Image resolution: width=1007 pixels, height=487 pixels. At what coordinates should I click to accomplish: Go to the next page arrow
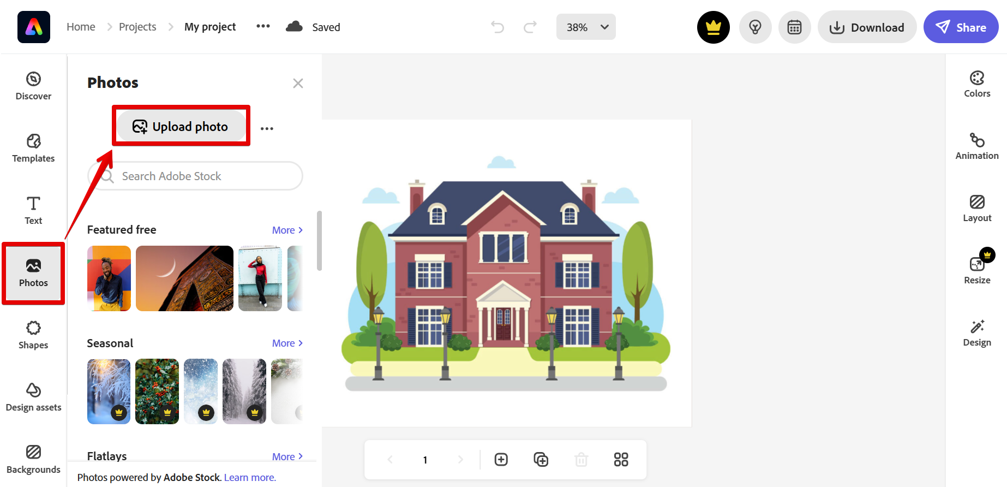click(460, 460)
